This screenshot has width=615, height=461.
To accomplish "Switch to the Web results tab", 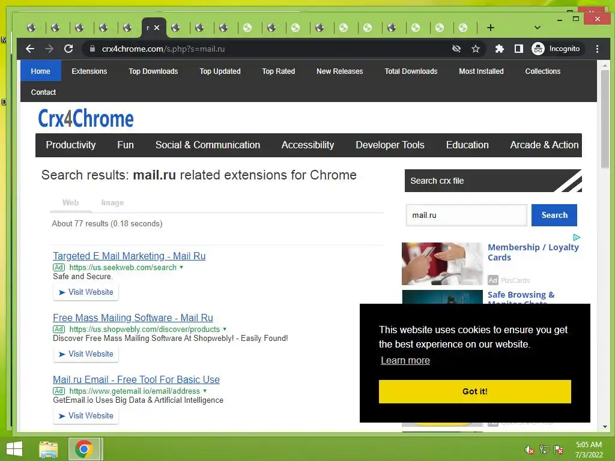I will 70,202.
